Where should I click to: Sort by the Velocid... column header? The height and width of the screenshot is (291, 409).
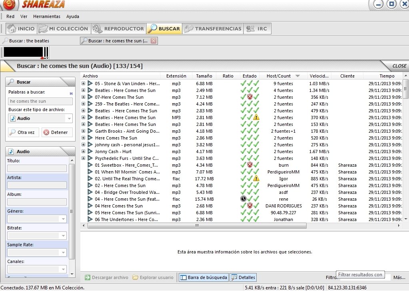pyautogui.click(x=319, y=76)
